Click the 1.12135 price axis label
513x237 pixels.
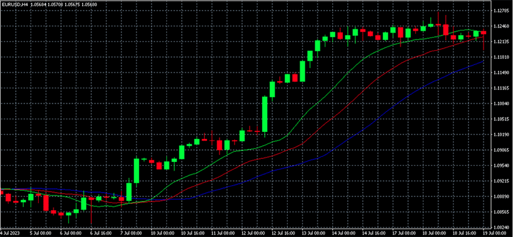[x=501, y=42]
